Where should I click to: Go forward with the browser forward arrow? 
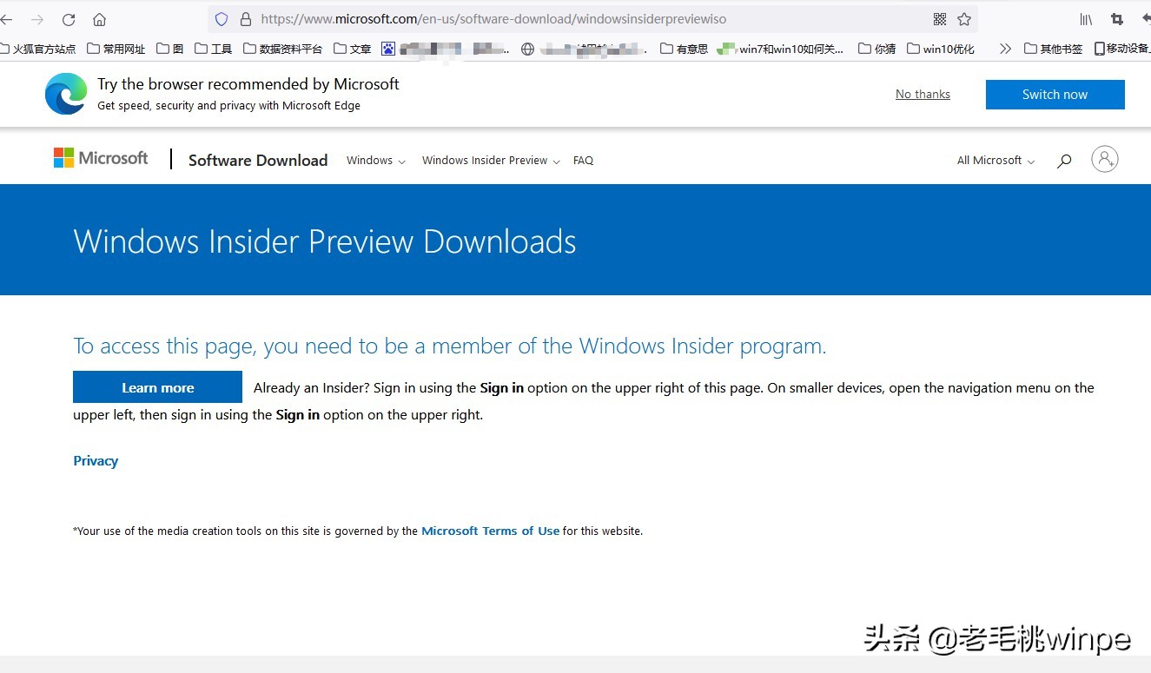(37, 19)
